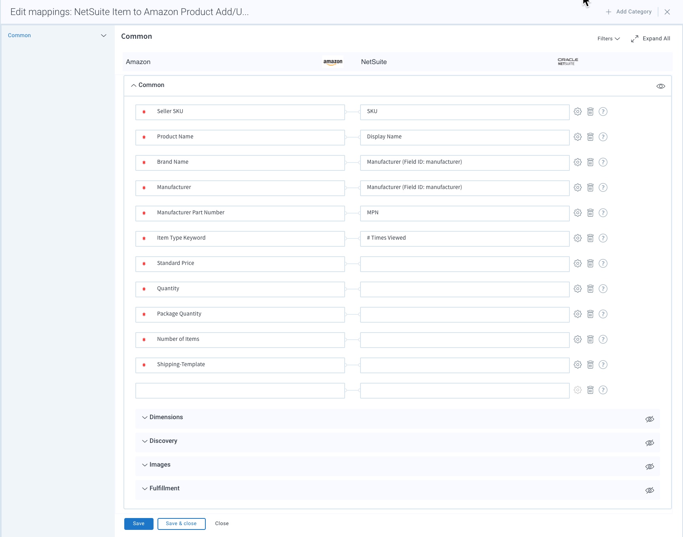Image resolution: width=683 pixels, height=537 pixels.
Task: Open settings gear for Shipping-Template mapping
Action: pos(578,365)
